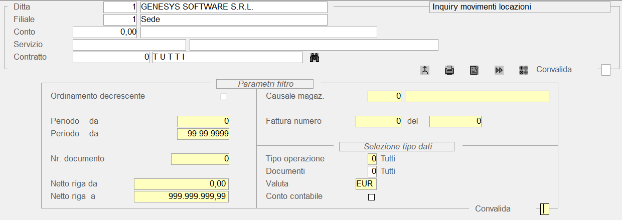The height and width of the screenshot is (220, 622).
Task: Click the fast-forward double arrow icon
Action: (499, 70)
